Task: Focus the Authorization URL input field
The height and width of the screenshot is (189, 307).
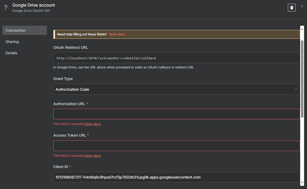Action: (x=176, y=114)
